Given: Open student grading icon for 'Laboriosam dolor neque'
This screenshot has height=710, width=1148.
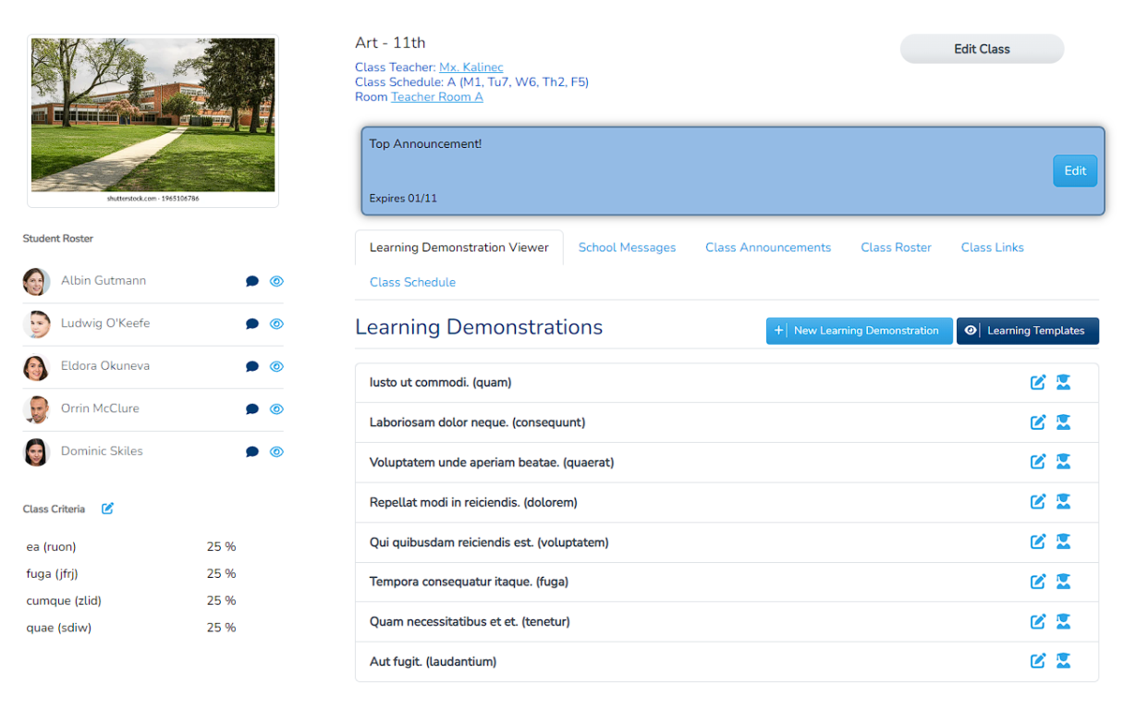Looking at the screenshot, I should pos(1063,422).
